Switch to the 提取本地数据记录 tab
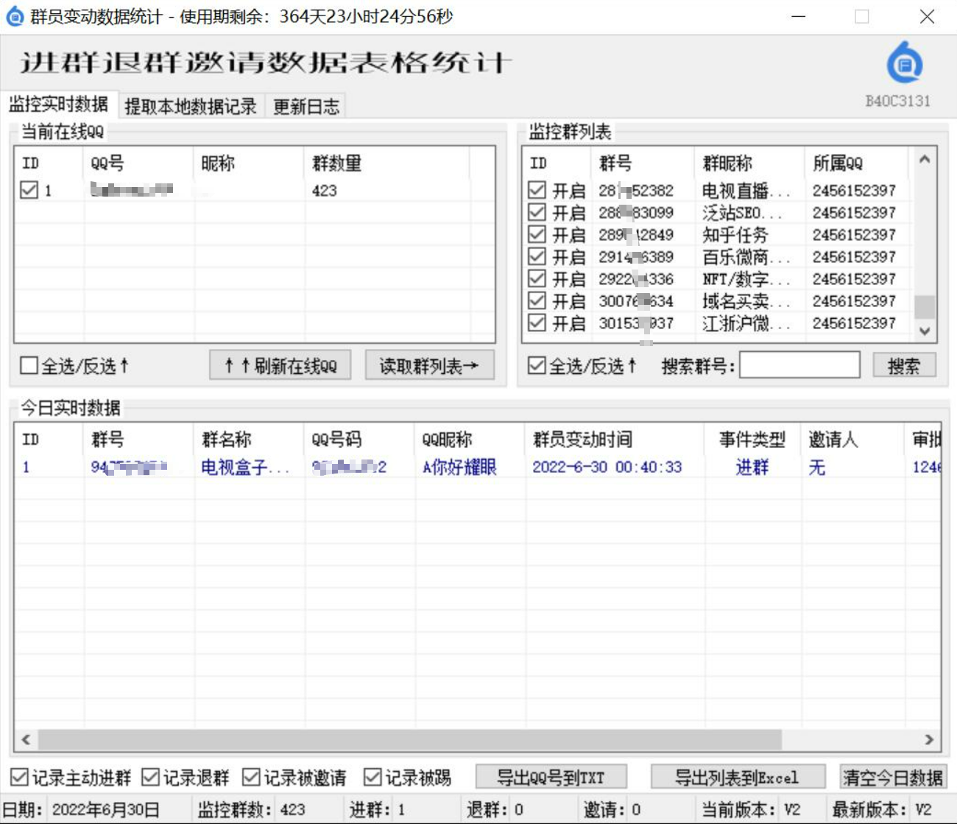This screenshot has height=824, width=957. click(x=191, y=107)
